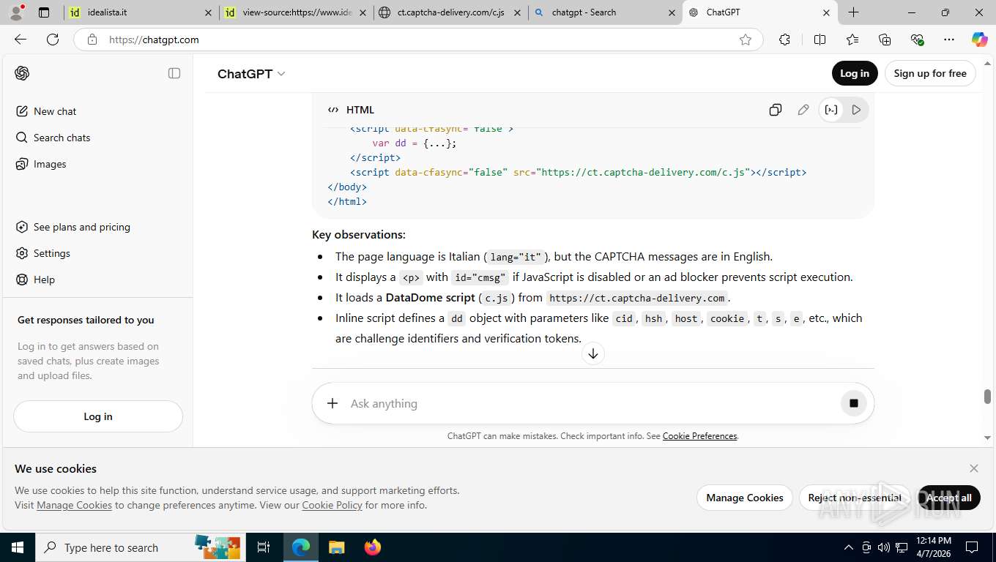Toggle code collapse icon in HTML block
The image size is (996, 562).
[831, 110]
